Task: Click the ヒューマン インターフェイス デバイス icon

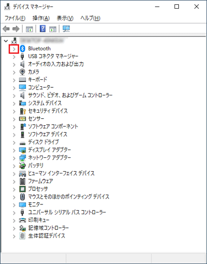Action: 22,173
